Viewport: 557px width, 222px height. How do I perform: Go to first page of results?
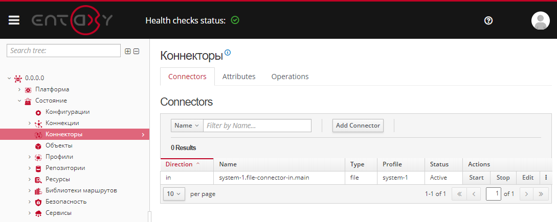459,194
